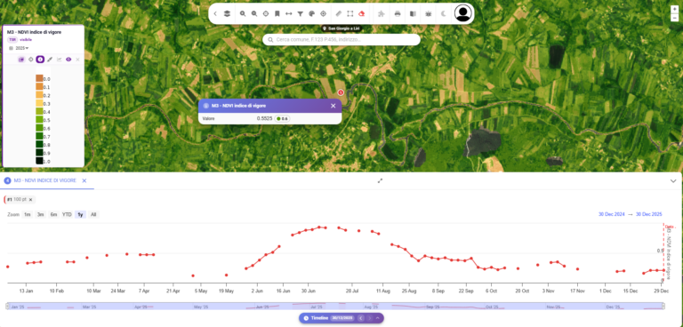Screen dimensions: 683x327
Task: Go to the next timeline date
Action: click(369, 318)
